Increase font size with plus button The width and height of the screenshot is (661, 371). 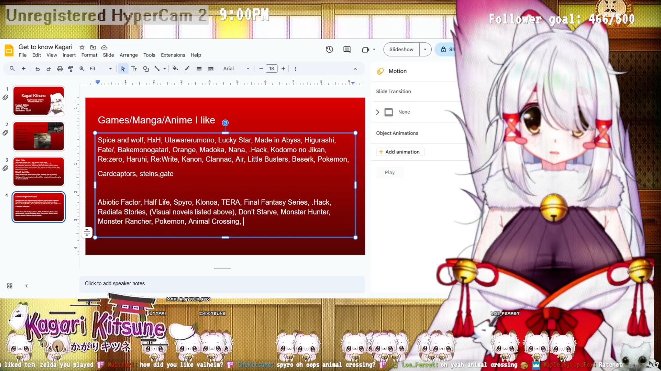283,69
